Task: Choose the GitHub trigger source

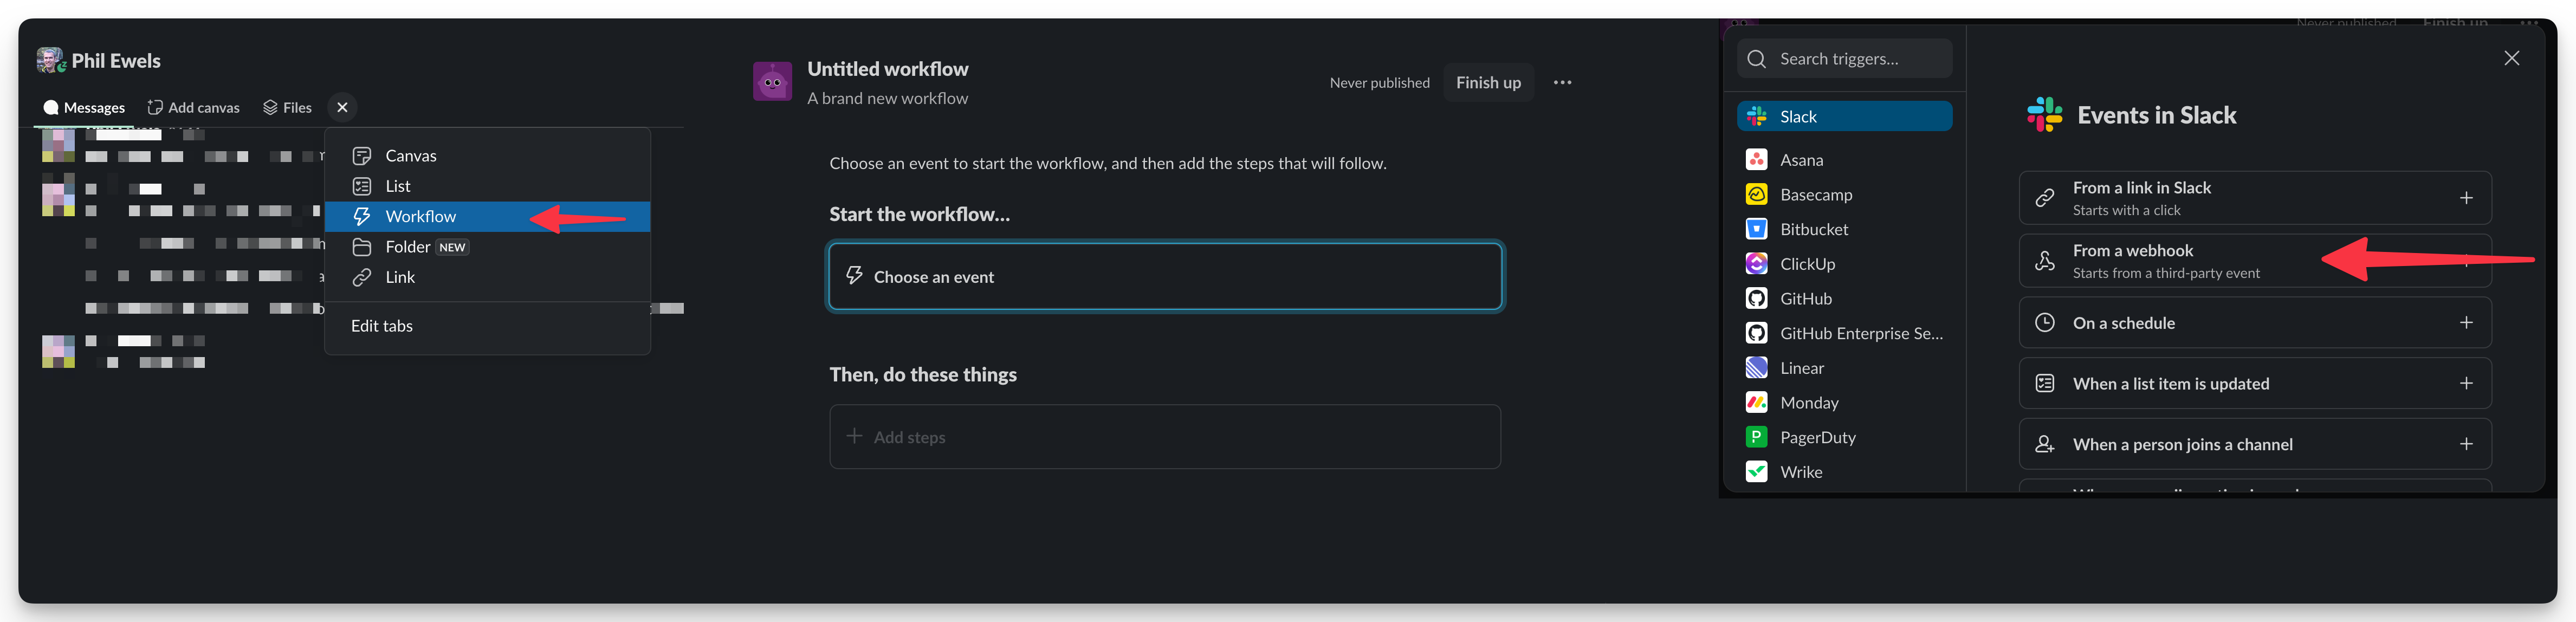Action: coord(1806,298)
